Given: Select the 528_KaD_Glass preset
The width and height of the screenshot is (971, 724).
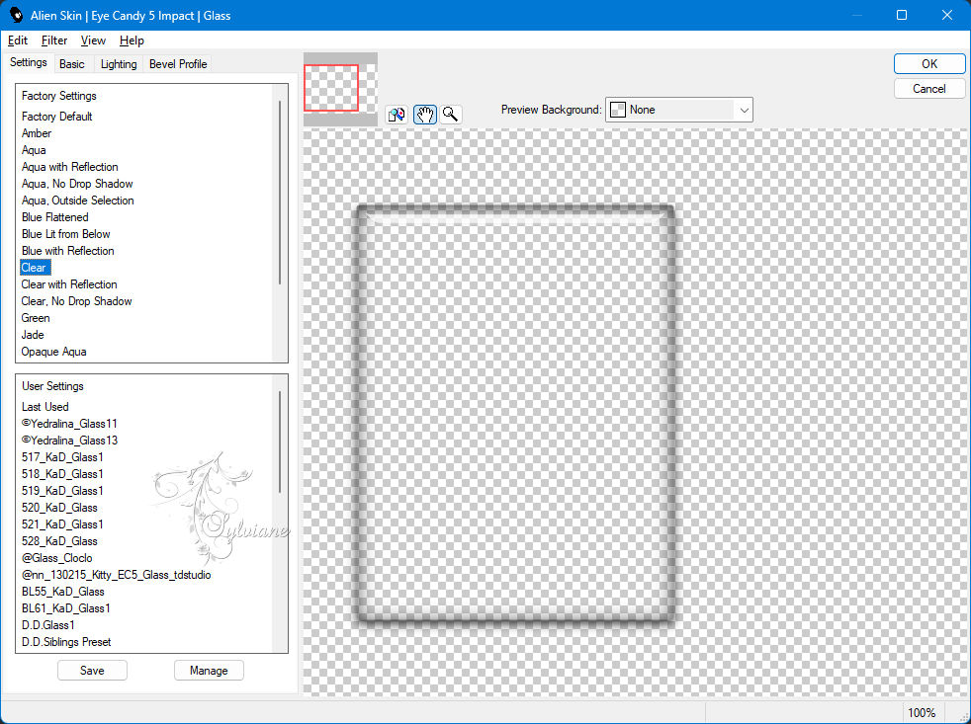Looking at the screenshot, I should point(58,540).
